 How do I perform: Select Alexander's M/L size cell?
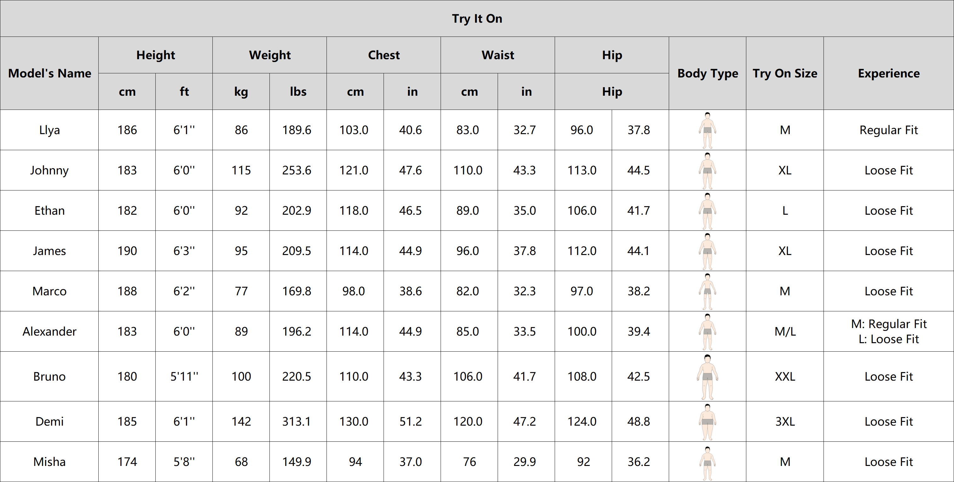click(x=785, y=332)
